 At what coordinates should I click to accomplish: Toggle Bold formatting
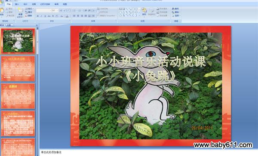[38, 16]
